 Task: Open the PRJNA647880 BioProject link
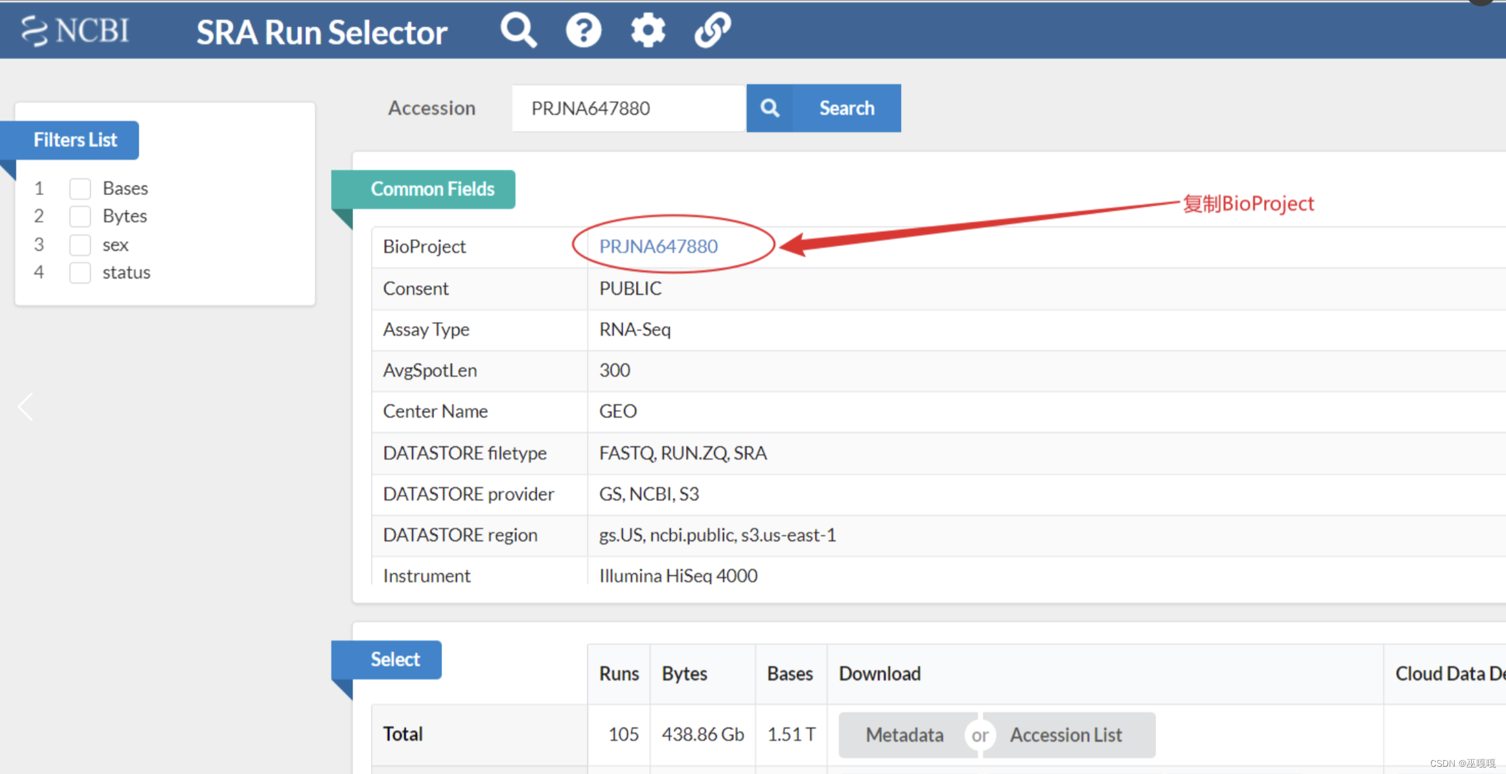point(658,246)
